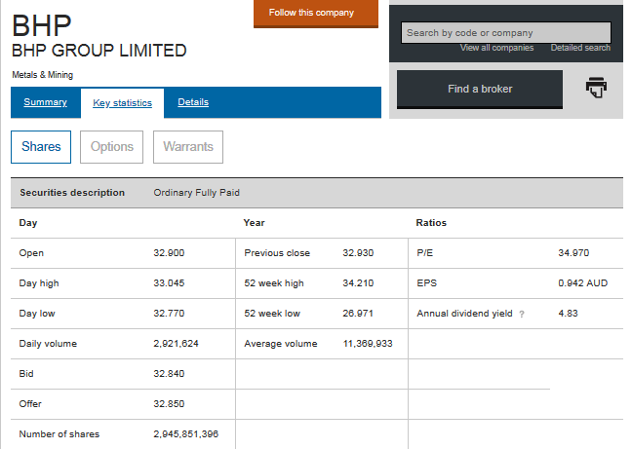632x449 pixels.
Task: Click the 'Year' column header
Action: (x=254, y=223)
